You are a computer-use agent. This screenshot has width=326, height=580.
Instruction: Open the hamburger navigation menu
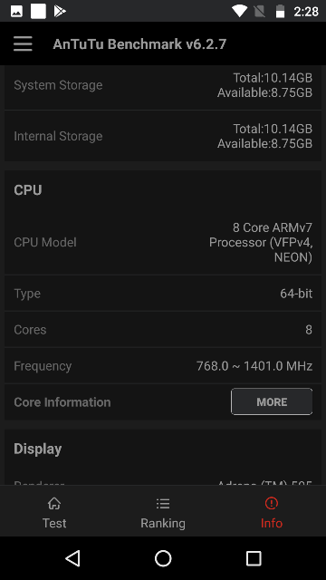[23, 44]
